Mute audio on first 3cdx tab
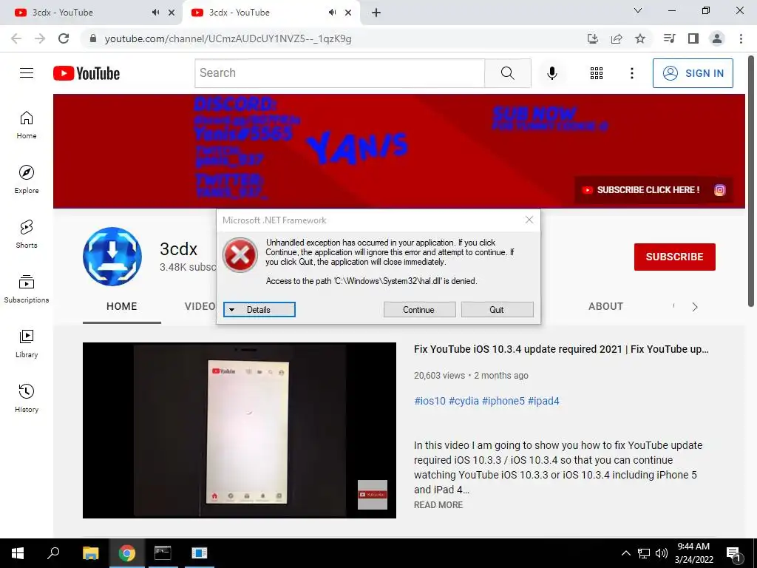 tap(155, 13)
